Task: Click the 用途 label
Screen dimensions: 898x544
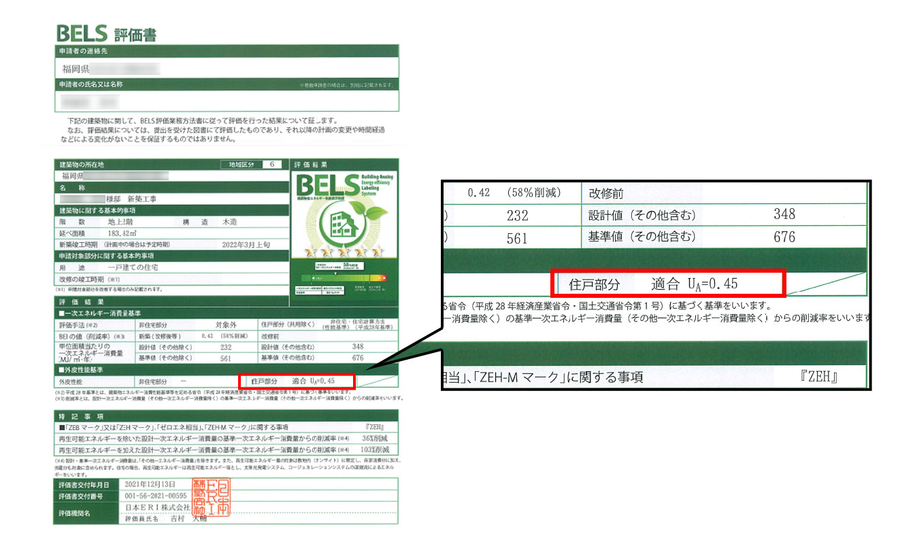Action: point(72,267)
